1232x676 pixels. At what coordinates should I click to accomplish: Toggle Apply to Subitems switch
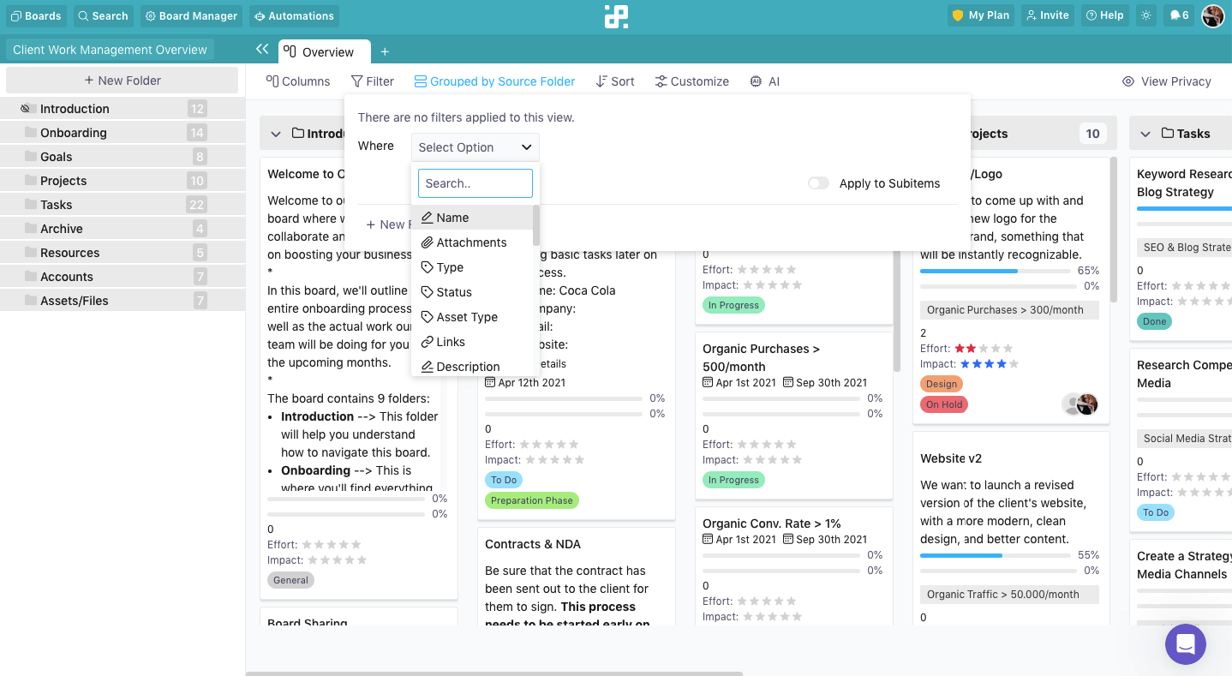click(818, 183)
